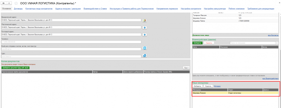This screenshot has height=108, width=281.
Task: Clear the interactions search with the x
Action: point(277,43)
